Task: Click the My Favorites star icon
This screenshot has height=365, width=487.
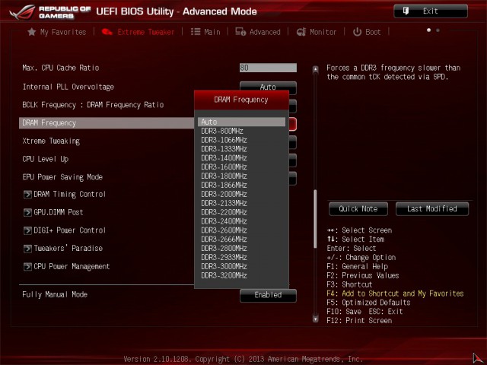Action: [x=31, y=32]
